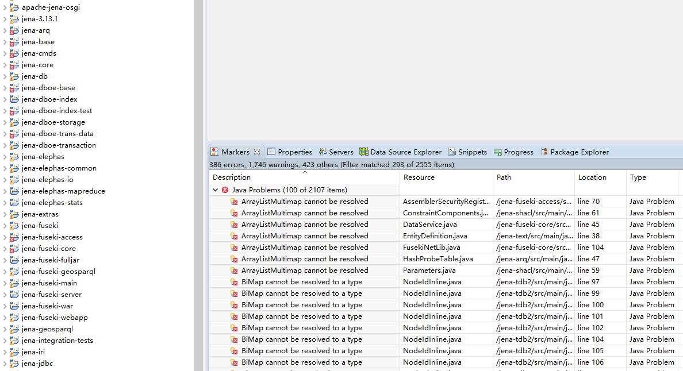This screenshot has height=371, width=683.
Task: Click the Properties view icon
Action: 271,152
